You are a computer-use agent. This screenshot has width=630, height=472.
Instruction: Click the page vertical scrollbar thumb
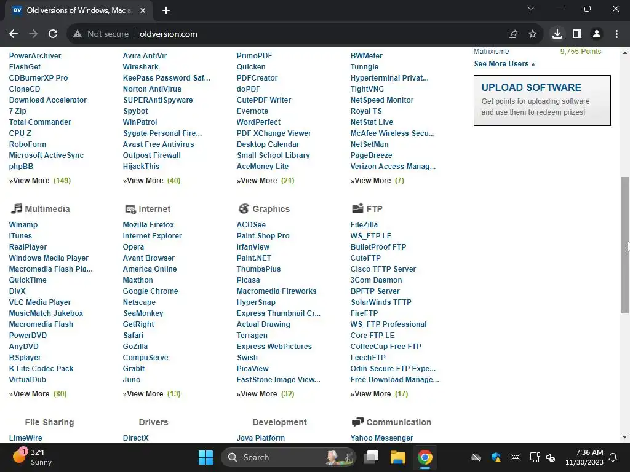click(x=624, y=245)
